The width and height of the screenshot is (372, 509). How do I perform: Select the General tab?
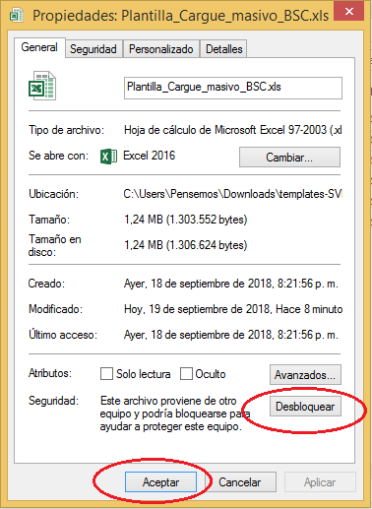tap(39, 47)
